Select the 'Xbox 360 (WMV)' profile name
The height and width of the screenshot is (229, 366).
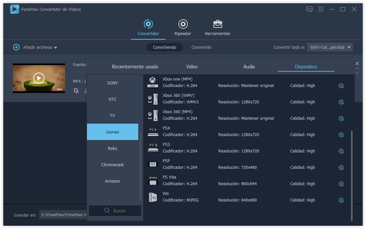(x=178, y=95)
